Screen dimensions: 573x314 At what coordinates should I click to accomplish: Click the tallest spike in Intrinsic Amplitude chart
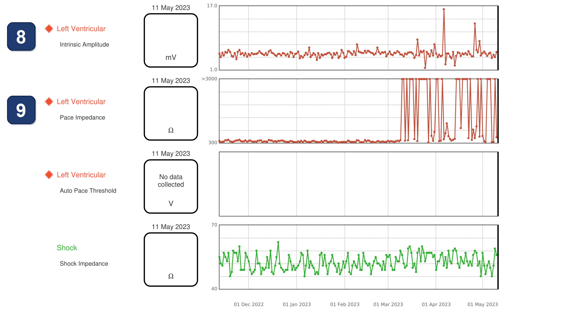[x=444, y=9]
